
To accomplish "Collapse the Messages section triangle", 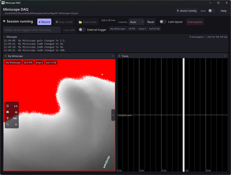I will [x=4, y=37].
